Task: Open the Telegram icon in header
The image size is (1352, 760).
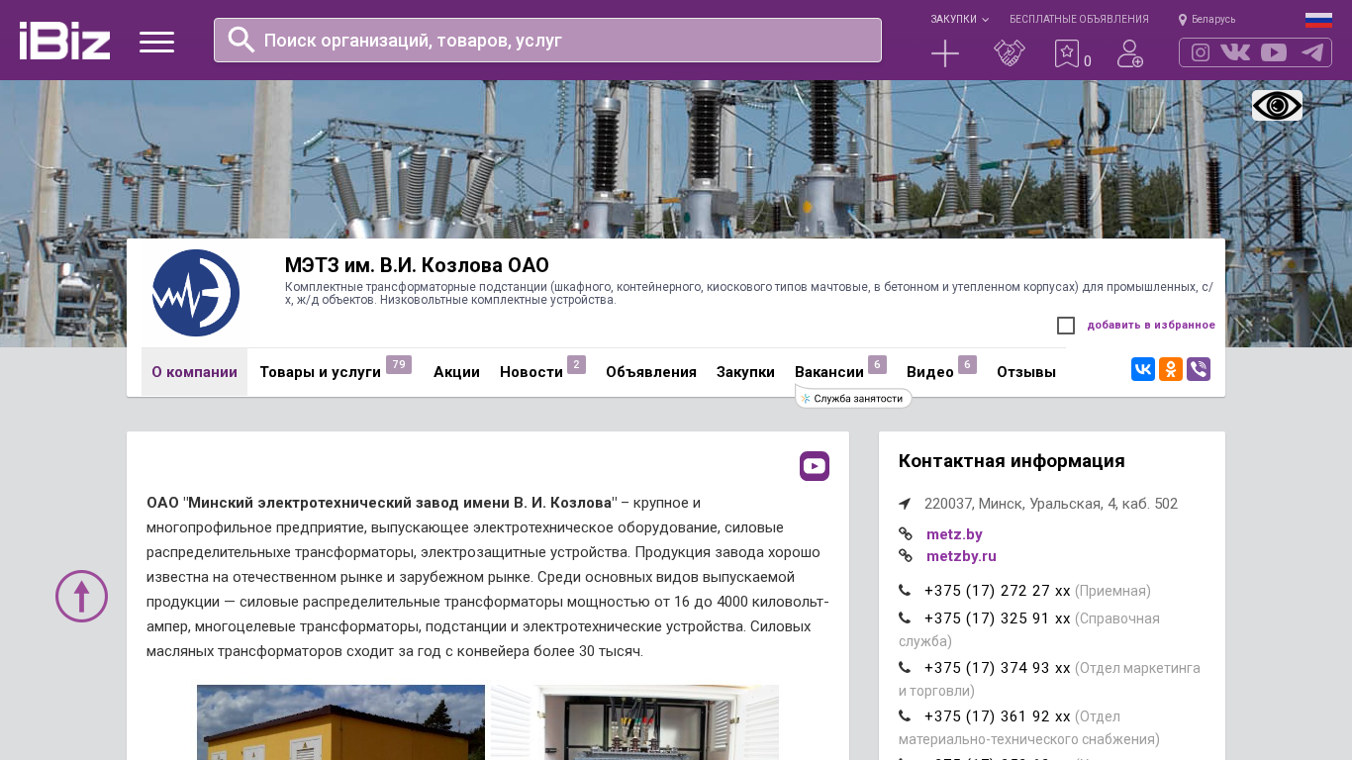Action: coord(1312,52)
